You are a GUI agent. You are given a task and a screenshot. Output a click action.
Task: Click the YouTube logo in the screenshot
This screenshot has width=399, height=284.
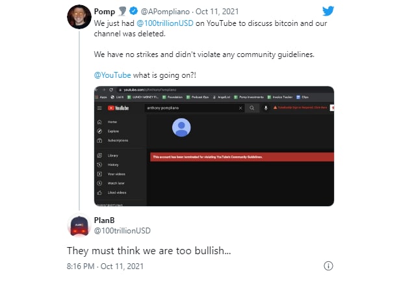118,108
